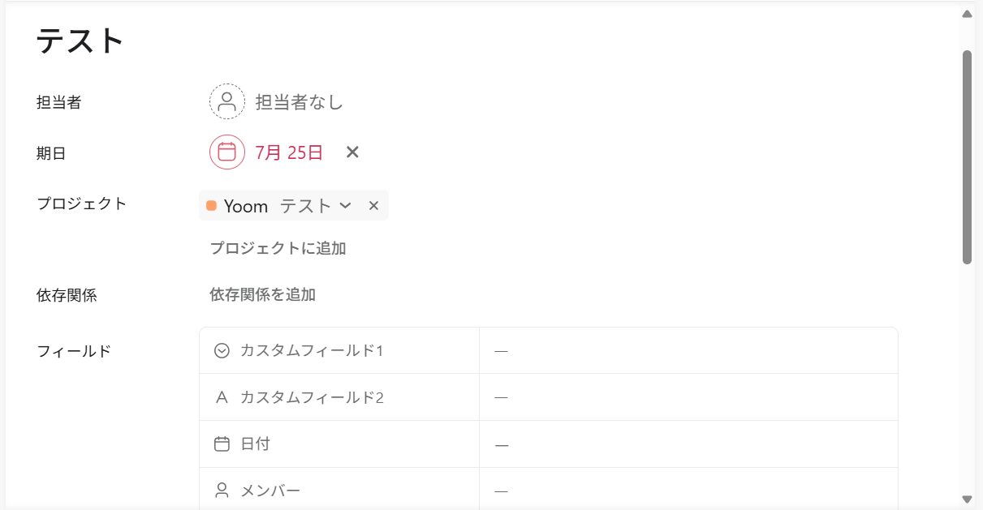The width and height of the screenshot is (983, 510).
Task: Click the assignee avatar placeholder icon
Action: 227,102
